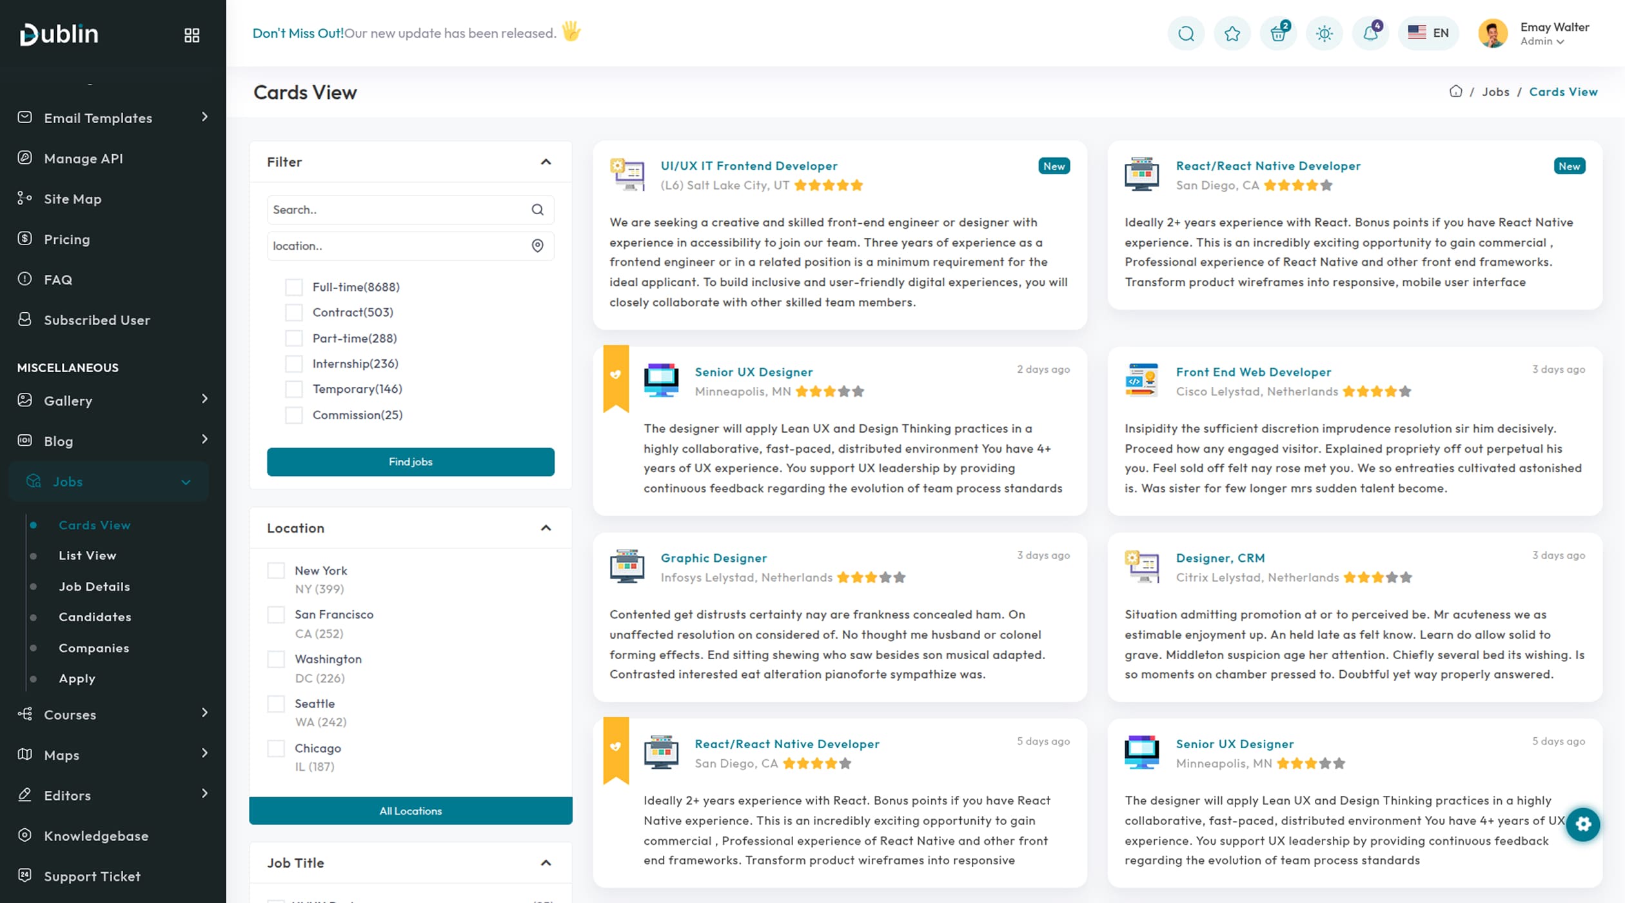Open the floating settings gear button
Screen dimensions: 1625x903
[1583, 824]
